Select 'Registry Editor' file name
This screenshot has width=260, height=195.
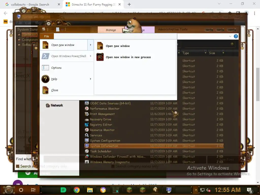click(101, 125)
